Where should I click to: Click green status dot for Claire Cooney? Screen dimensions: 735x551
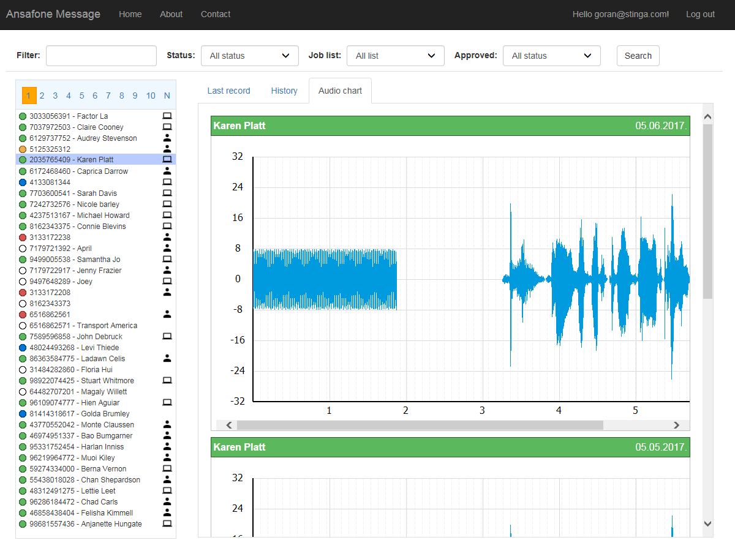(23, 127)
